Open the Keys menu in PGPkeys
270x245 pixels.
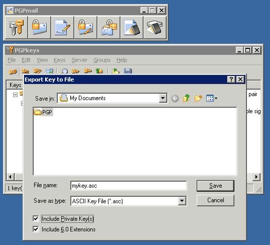click(60, 60)
